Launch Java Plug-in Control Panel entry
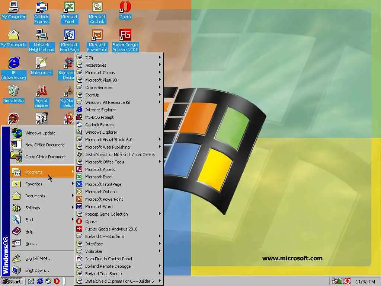 (119, 259)
